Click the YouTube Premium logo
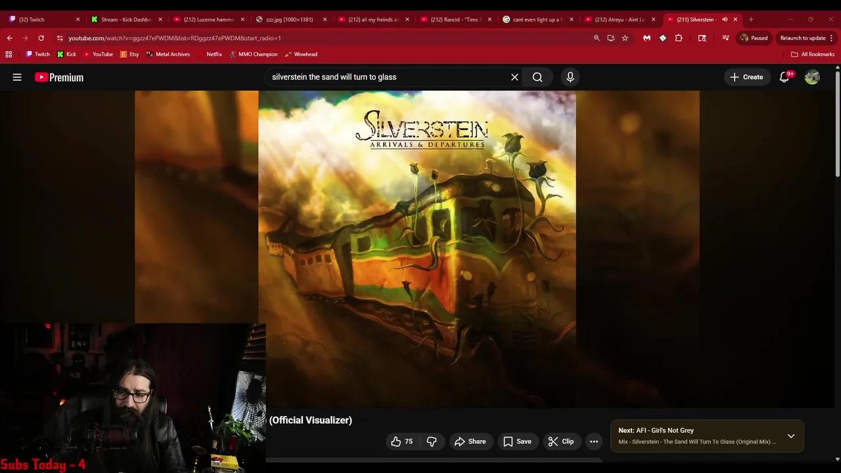This screenshot has height=473, width=841. [58, 77]
